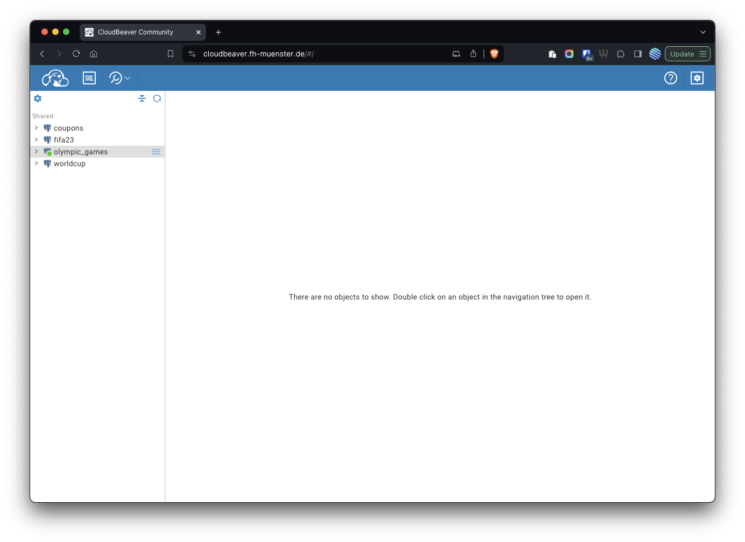Collapse all navigation tree nodes
Viewport: 745px width, 542px height.
click(142, 98)
